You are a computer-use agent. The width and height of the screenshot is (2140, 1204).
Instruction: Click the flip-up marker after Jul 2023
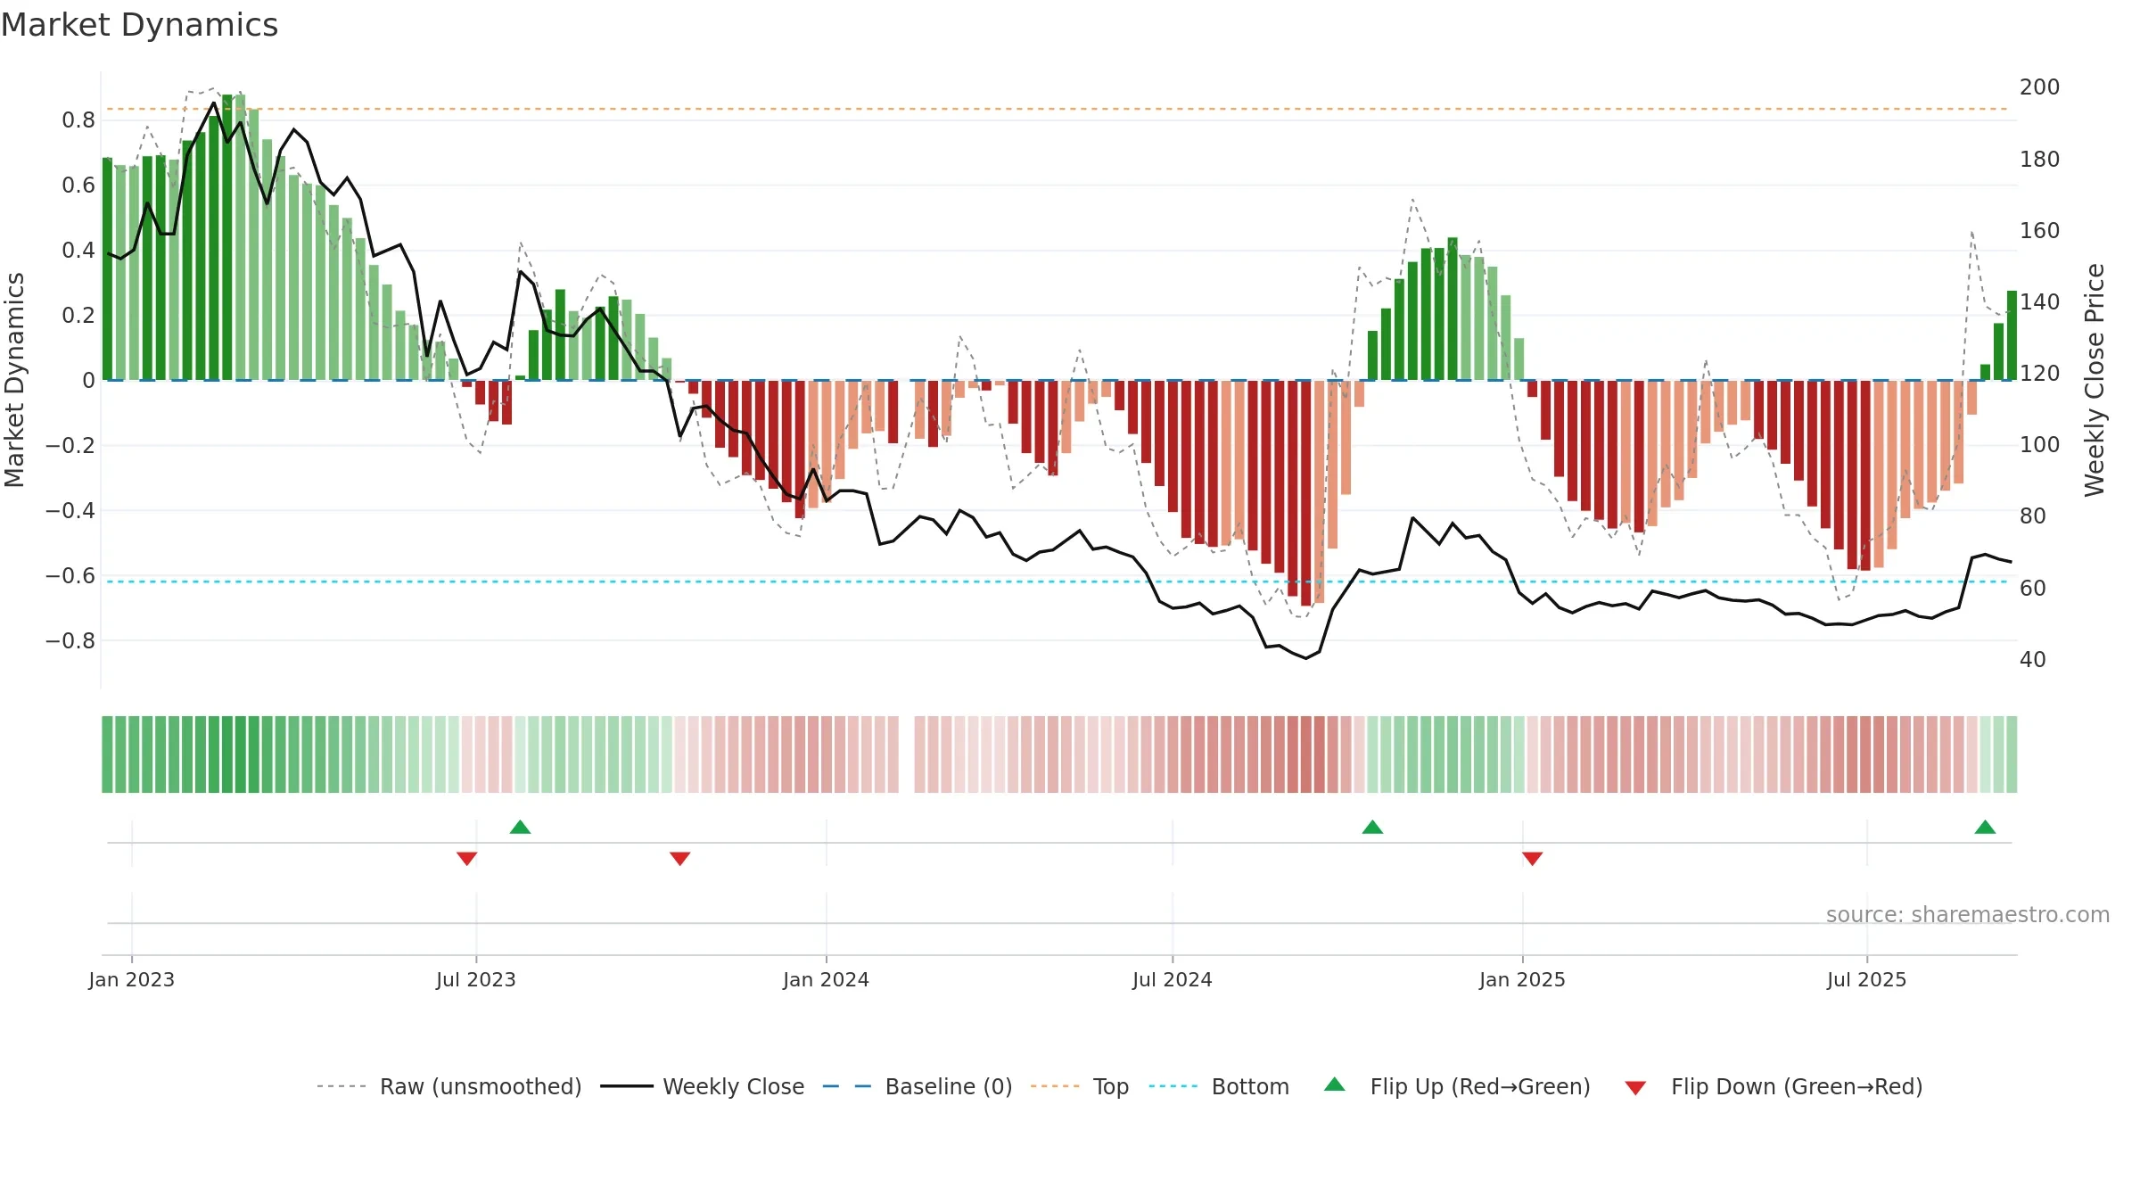tap(521, 827)
